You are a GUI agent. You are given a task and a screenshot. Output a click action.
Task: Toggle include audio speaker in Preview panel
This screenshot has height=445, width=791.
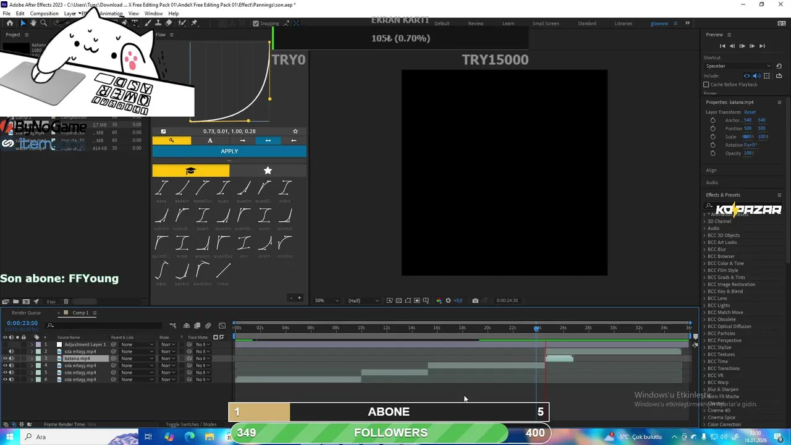(x=756, y=75)
